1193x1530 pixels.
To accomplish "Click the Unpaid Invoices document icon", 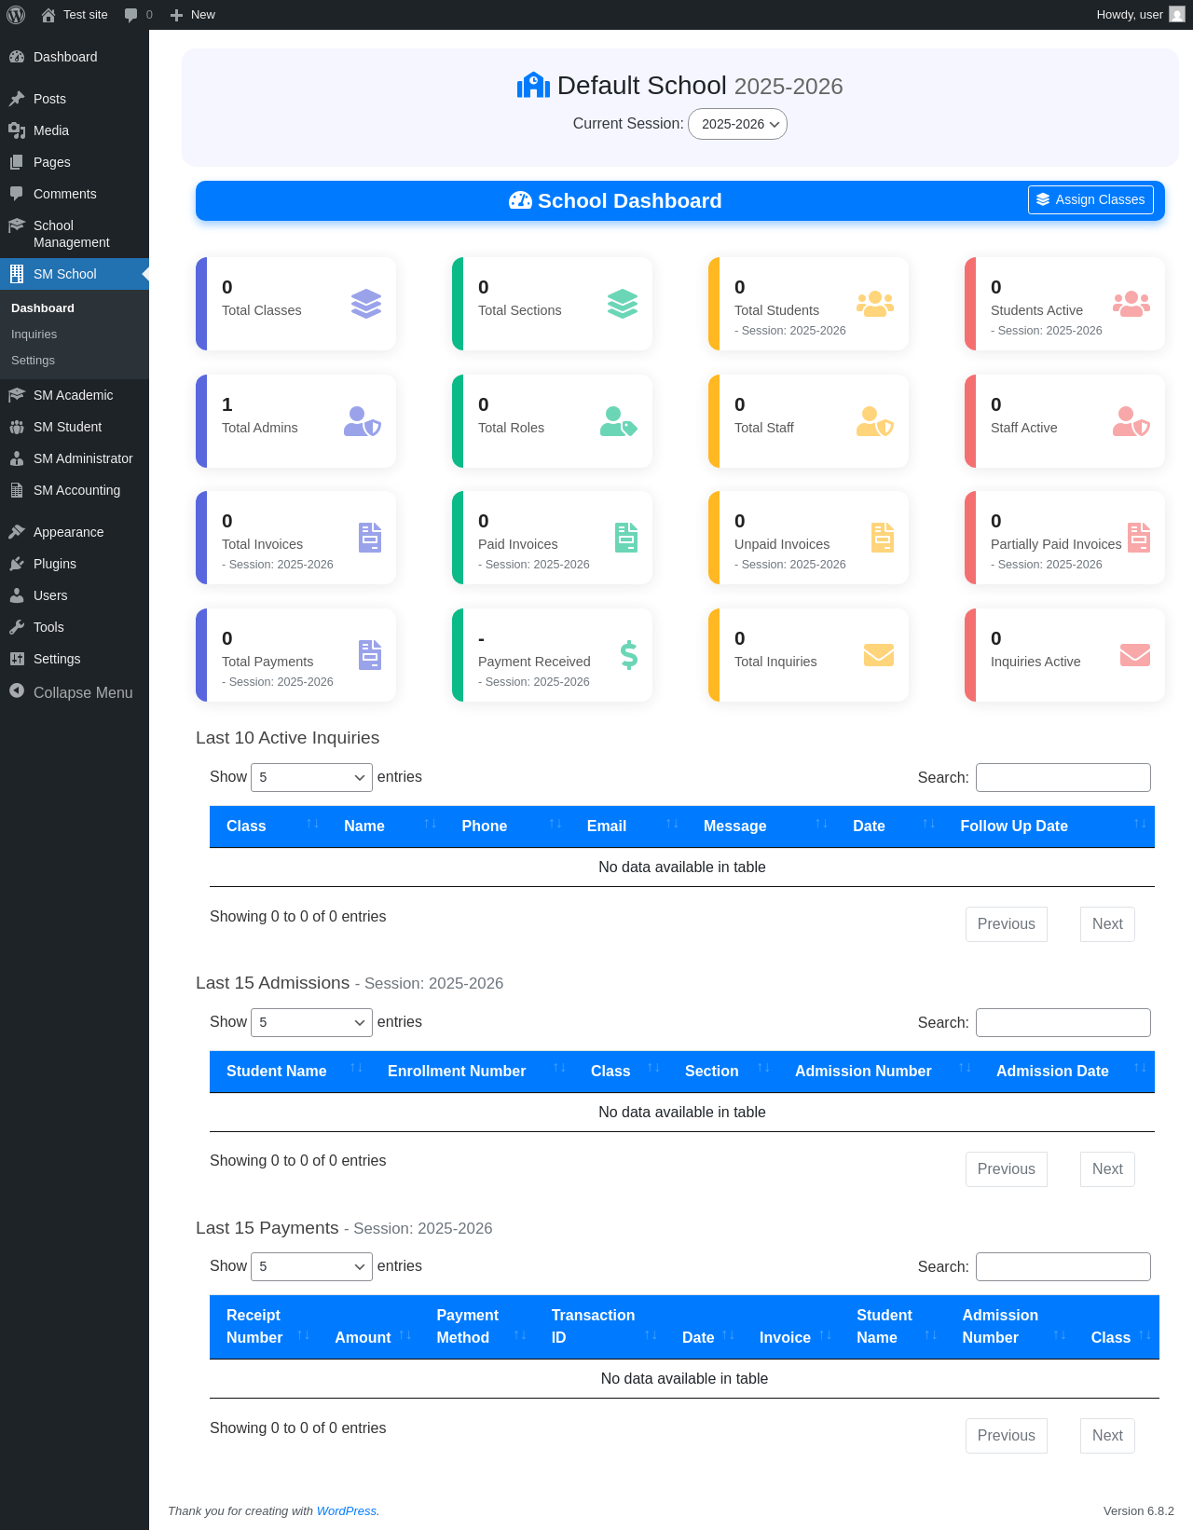I will [883, 538].
